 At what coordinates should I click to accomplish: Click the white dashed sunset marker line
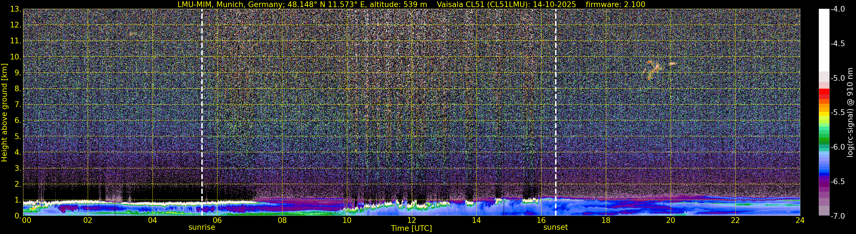(556, 112)
